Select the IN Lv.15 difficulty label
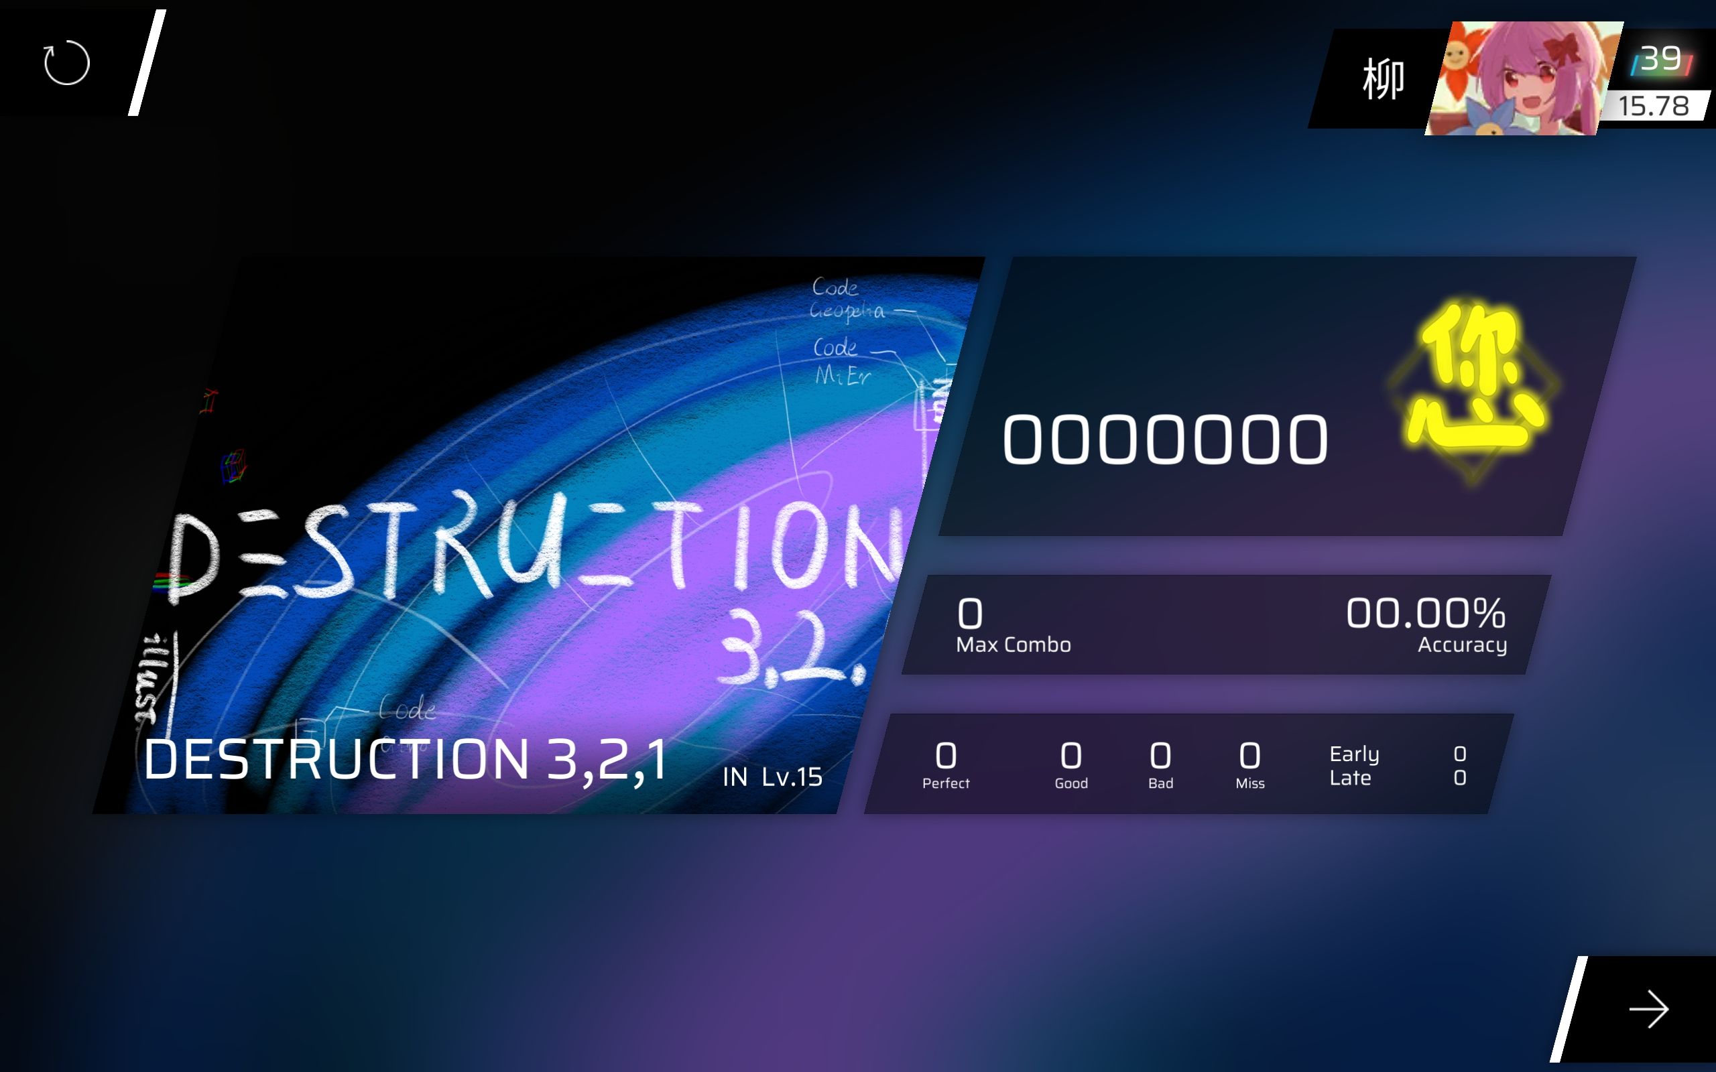1716x1072 pixels. (774, 775)
